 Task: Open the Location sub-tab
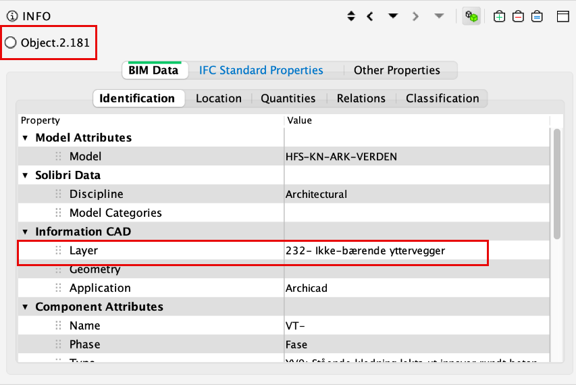coord(218,99)
